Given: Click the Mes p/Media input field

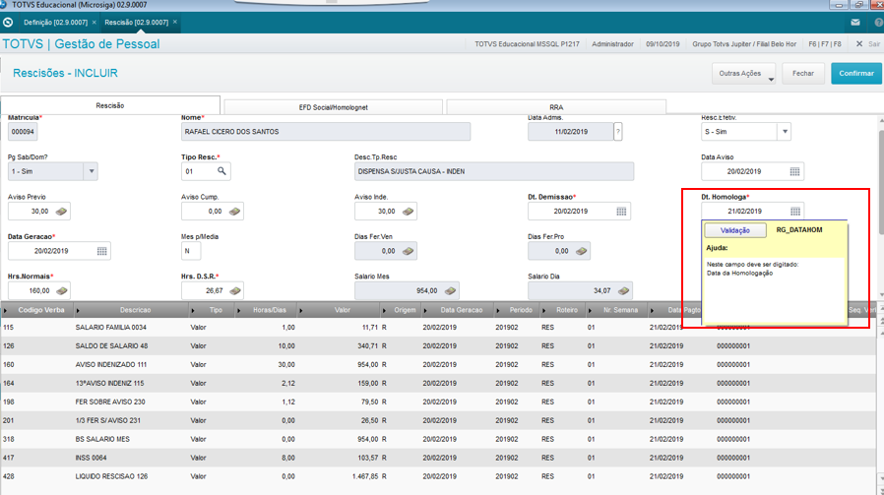Looking at the screenshot, I should pyautogui.click(x=191, y=251).
